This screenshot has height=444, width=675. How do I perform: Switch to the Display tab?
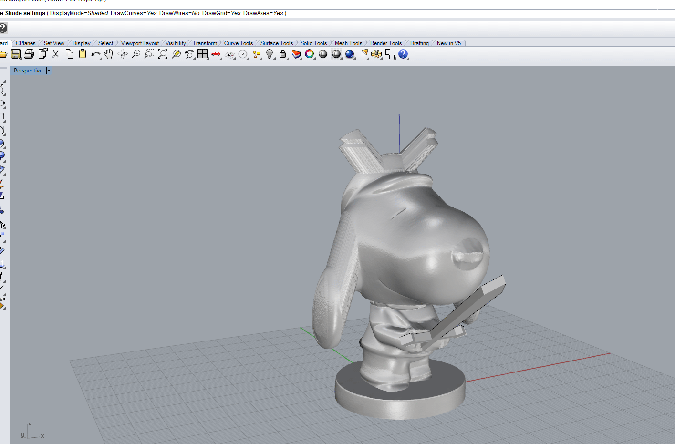(81, 43)
